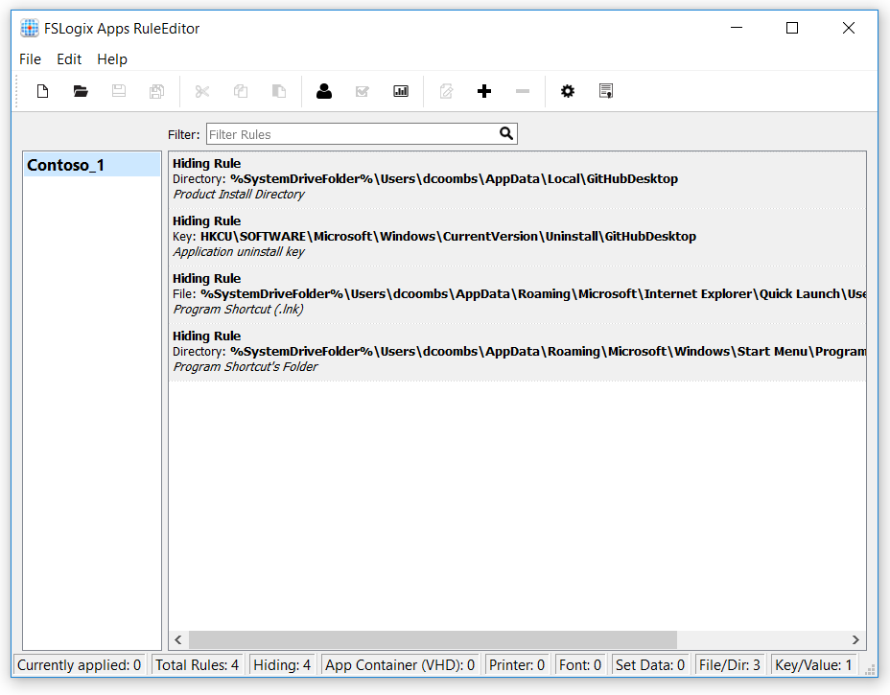Open Manage Assignments user icon
The width and height of the screenshot is (890, 695).
(x=324, y=91)
